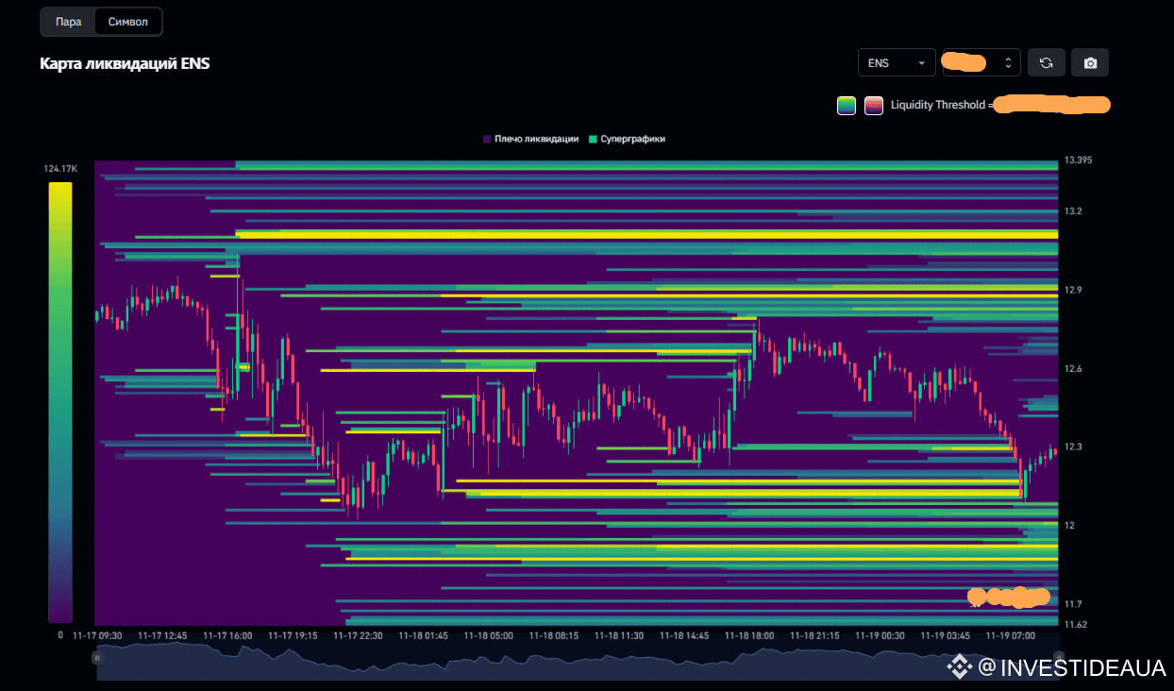
Task: Click the Карта ликвидаций ENS heading
Action: click(125, 64)
